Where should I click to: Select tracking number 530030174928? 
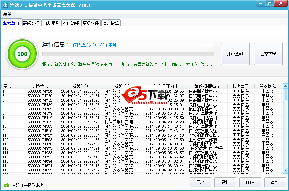point(40,153)
